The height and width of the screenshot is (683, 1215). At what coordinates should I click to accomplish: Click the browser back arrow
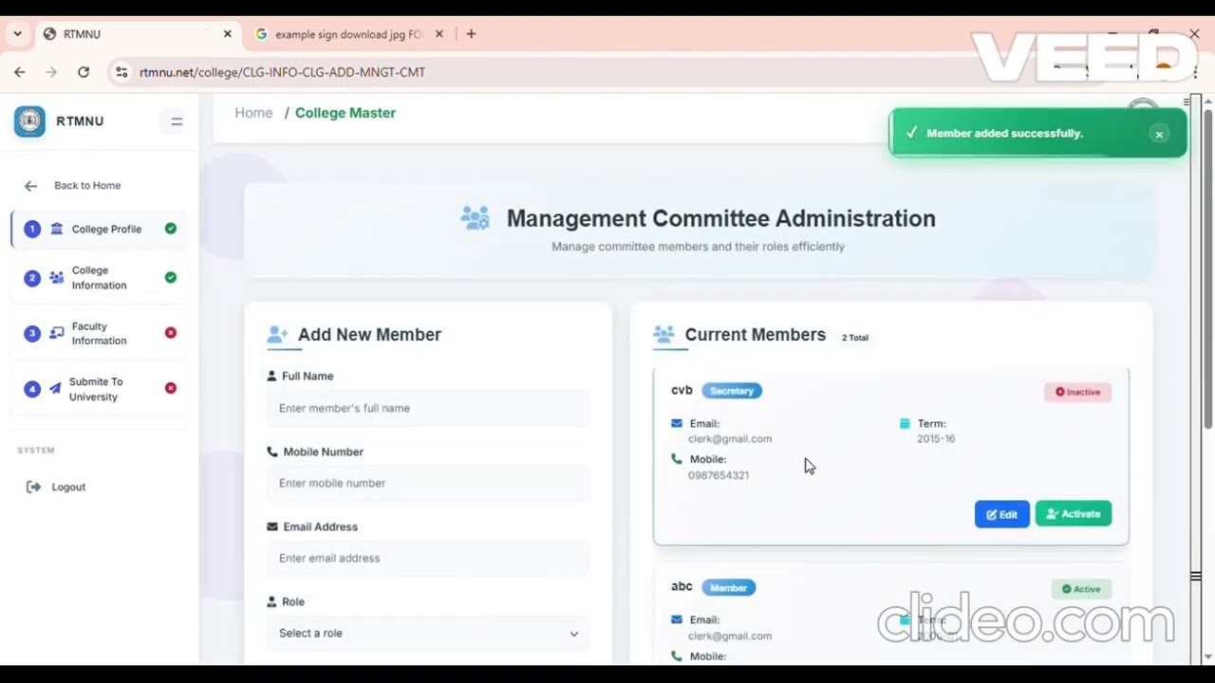[19, 72]
